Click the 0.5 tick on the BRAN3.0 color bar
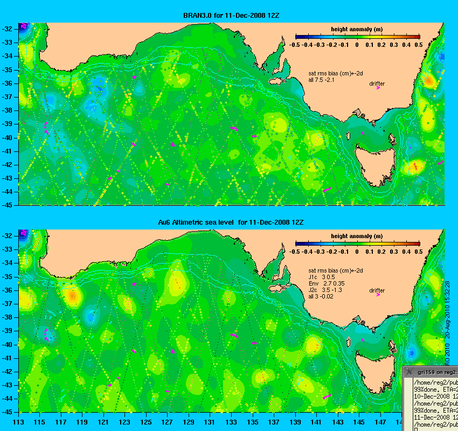 point(419,45)
